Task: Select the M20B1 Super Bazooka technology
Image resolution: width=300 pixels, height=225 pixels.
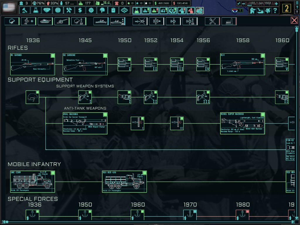Action: (243, 123)
